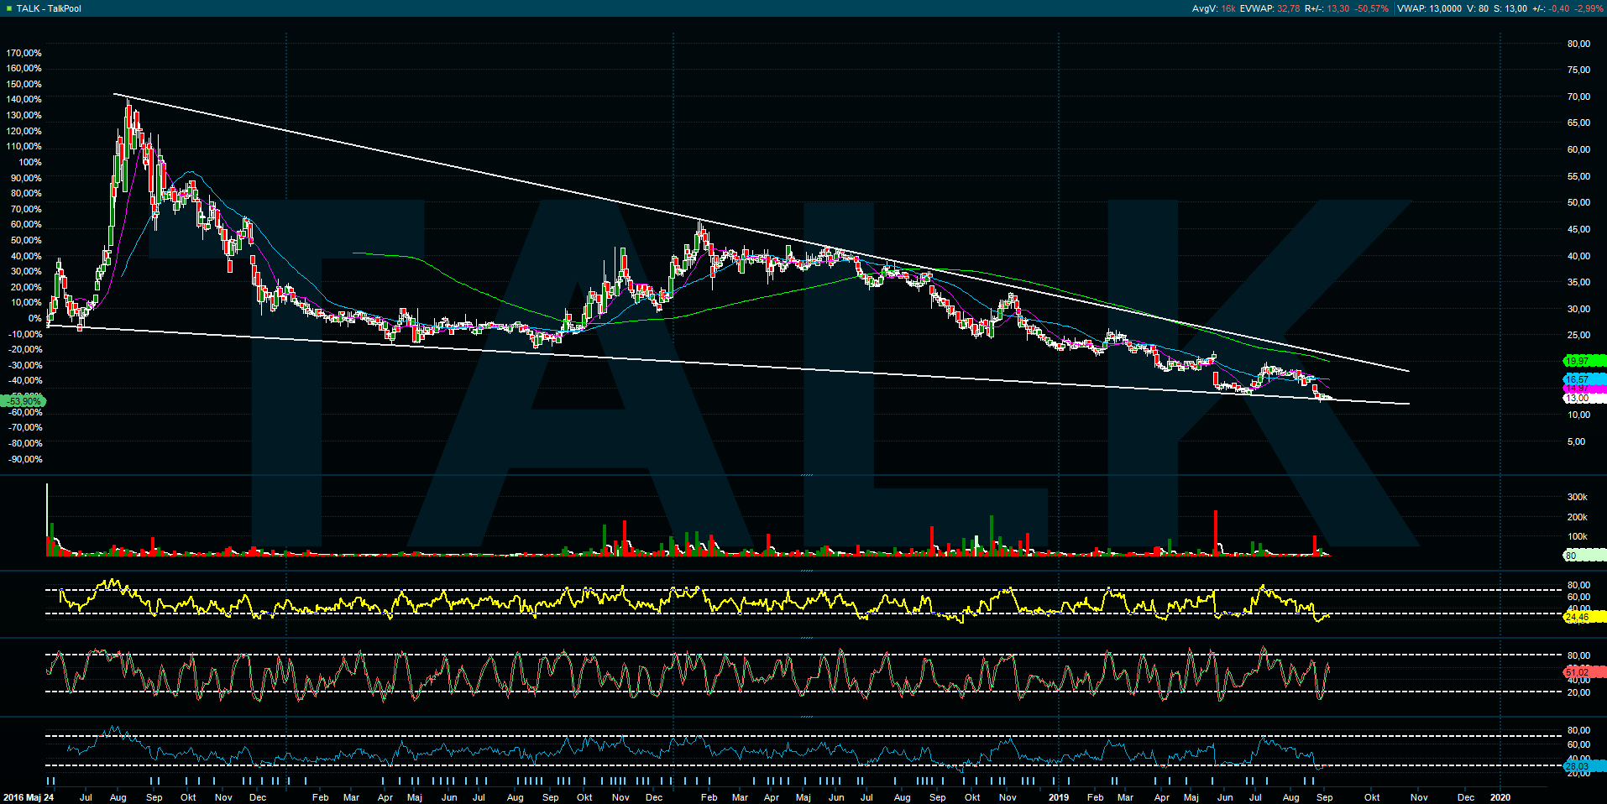1607x804 pixels.
Task: Click the green square icon beside TALK title
Action: 8,8
